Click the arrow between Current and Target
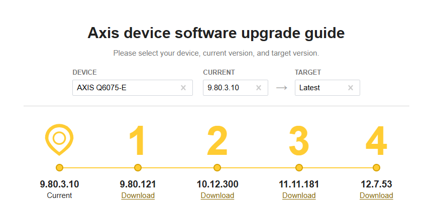Screen dimensions: 437x214 [282, 88]
